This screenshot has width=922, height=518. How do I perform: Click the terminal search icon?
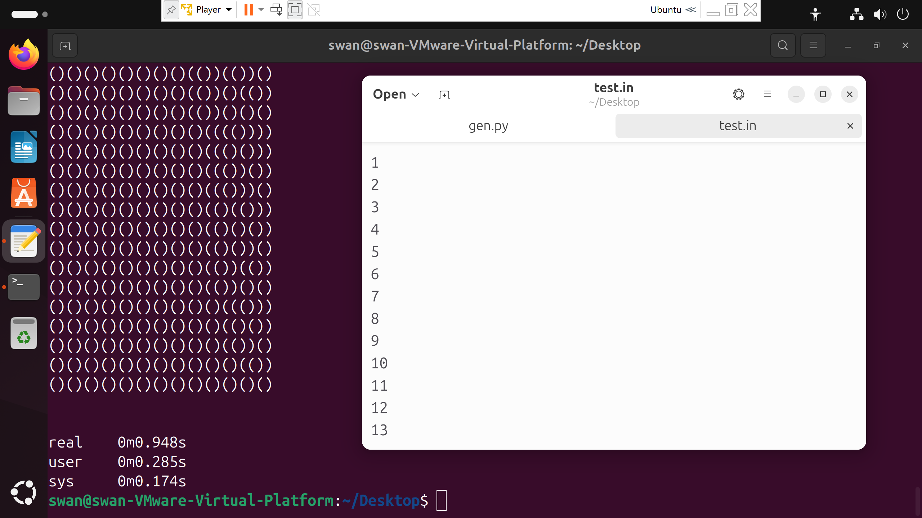(783, 46)
